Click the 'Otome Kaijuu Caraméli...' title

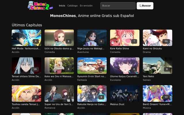[124, 76]
